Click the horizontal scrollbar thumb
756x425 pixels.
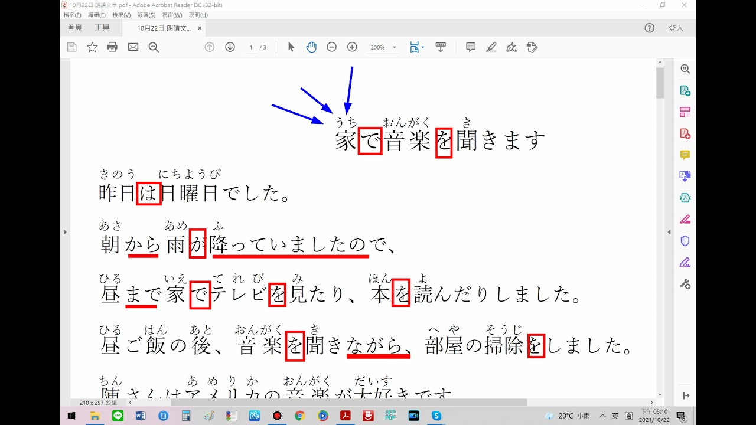[348, 403]
